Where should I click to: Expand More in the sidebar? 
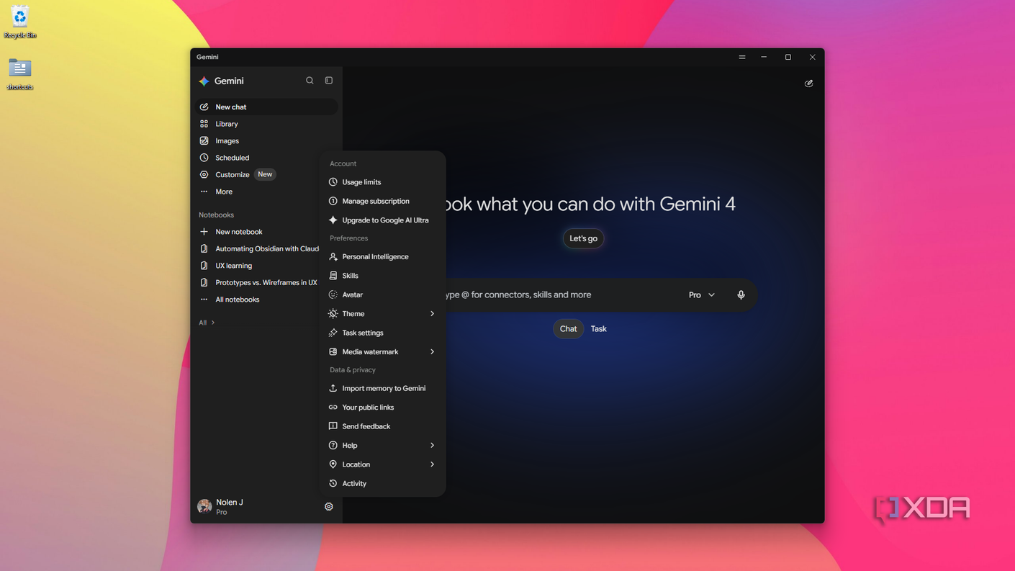[267, 192]
